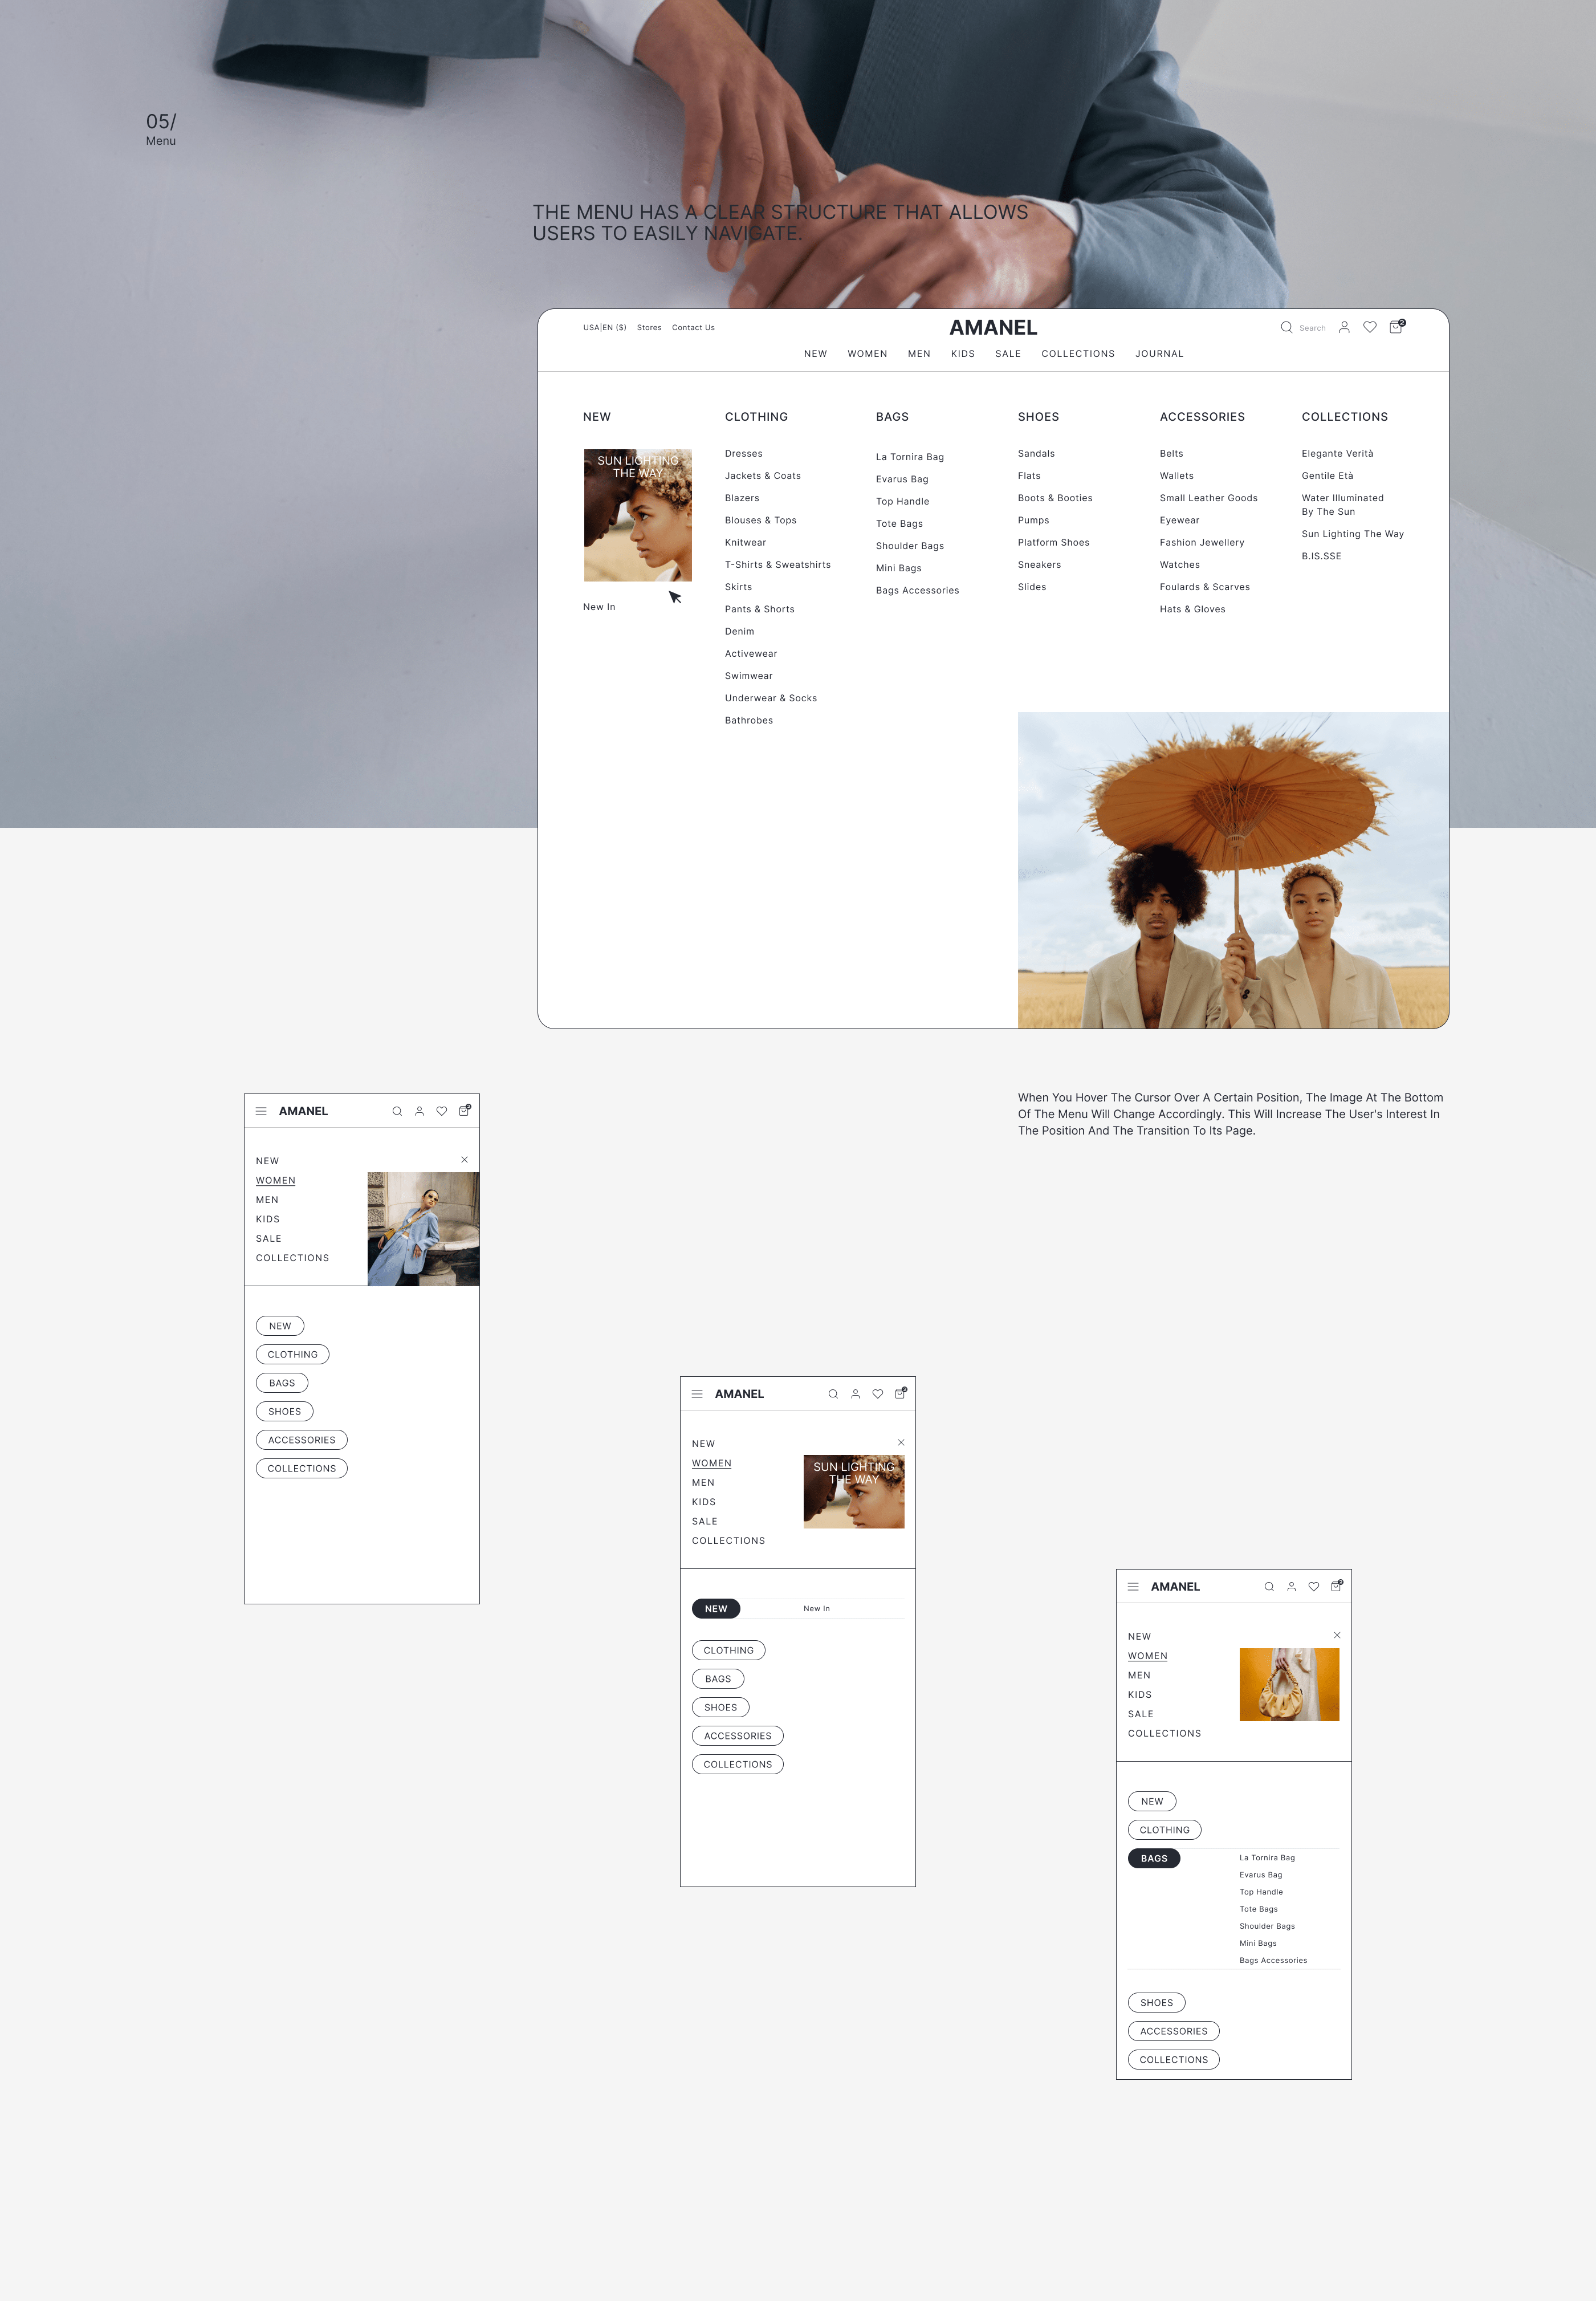Close the menu with X in left mobile mockup
The image size is (1596, 2301).
464,1160
